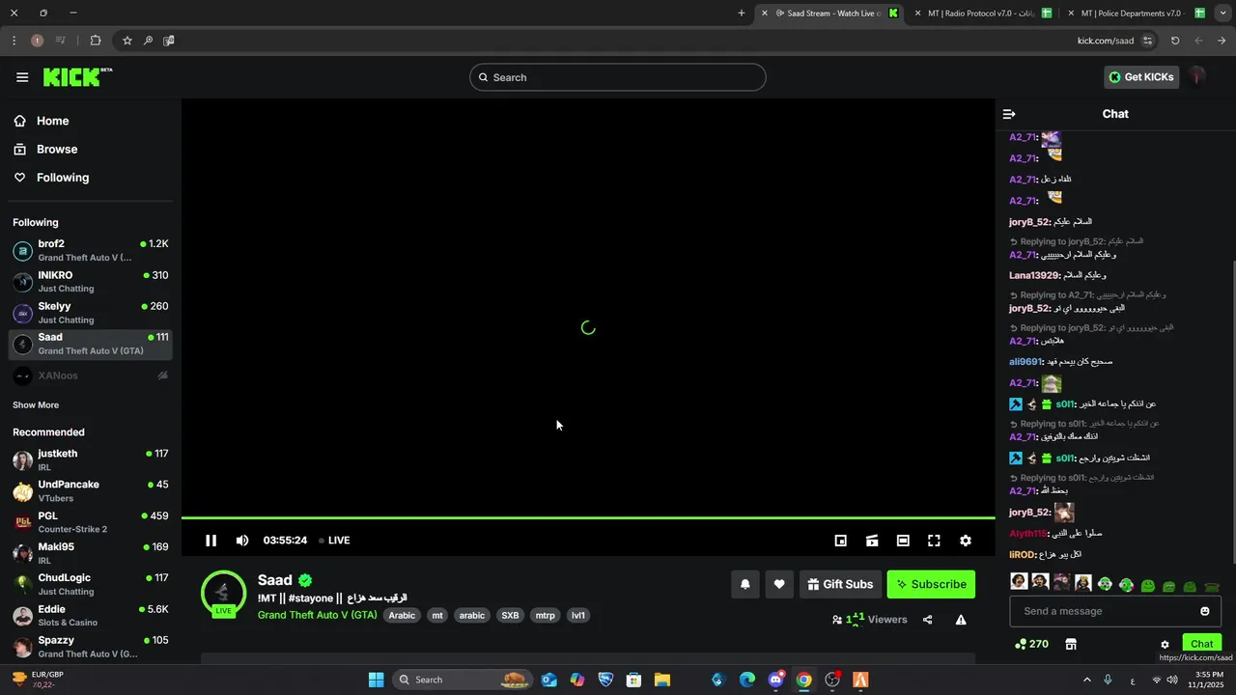The width and height of the screenshot is (1236, 695).
Task: Send message with Chat button
Action: coord(1201,644)
